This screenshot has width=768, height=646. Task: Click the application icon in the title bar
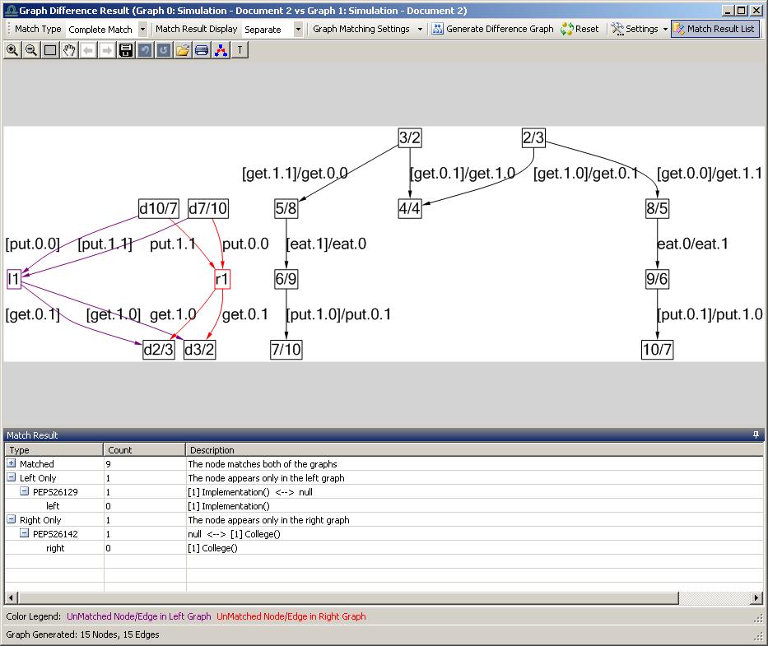(x=12, y=10)
